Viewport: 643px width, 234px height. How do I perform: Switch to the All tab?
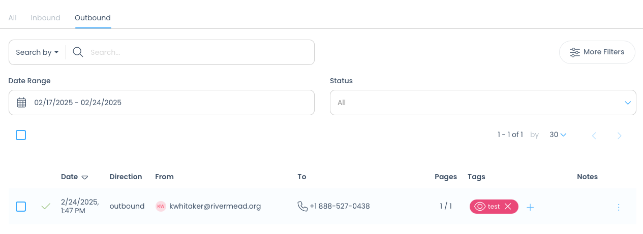point(12,18)
